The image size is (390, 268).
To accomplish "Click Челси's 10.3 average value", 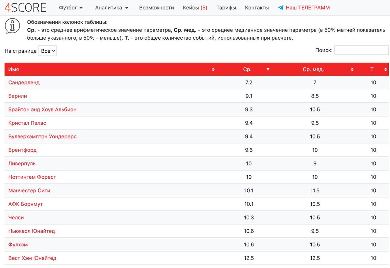I will [249, 218].
